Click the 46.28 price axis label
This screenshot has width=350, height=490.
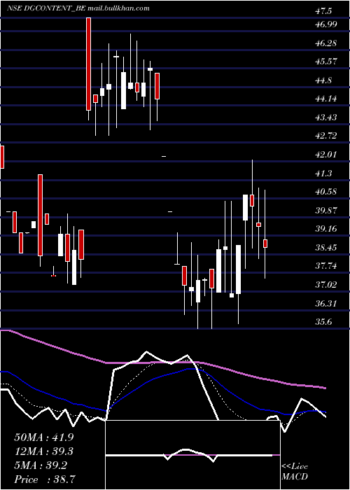coord(326,43)
